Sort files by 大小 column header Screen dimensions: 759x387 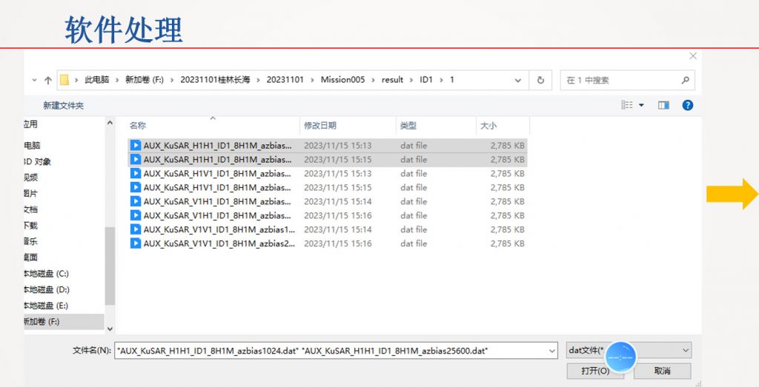click(x=488, y=126)
